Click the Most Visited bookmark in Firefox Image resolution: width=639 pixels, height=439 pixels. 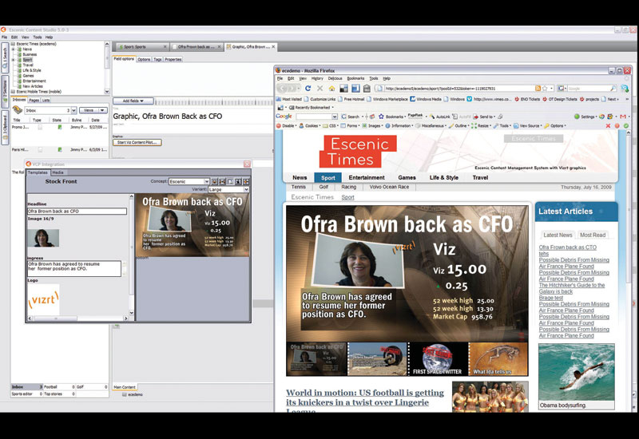click(288, 99)
